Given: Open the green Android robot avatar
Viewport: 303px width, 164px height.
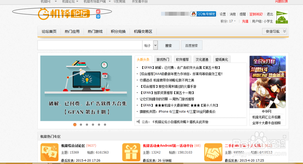Looking at the screenshot, I should [x=282, y=17].
